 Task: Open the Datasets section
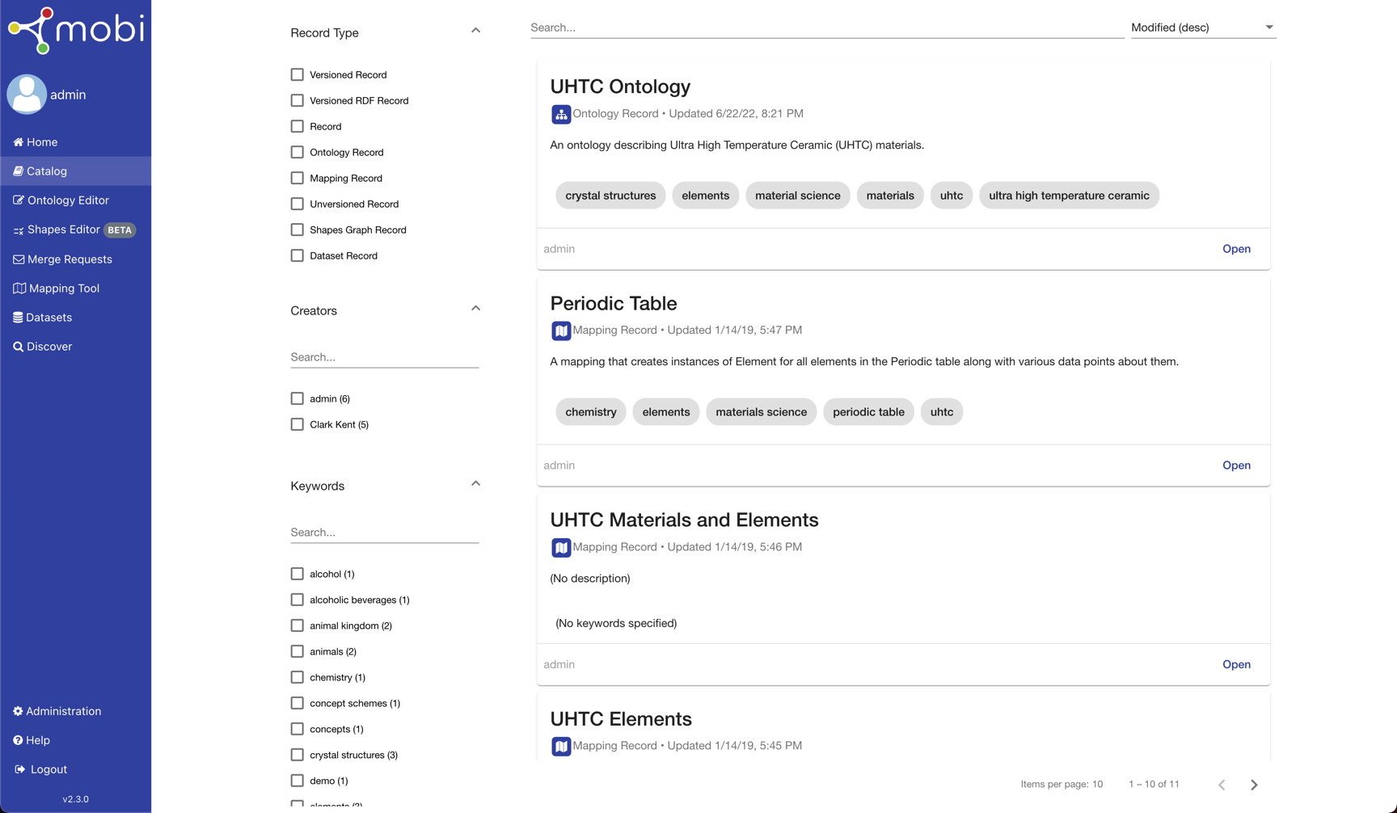[x=49, y=317]
